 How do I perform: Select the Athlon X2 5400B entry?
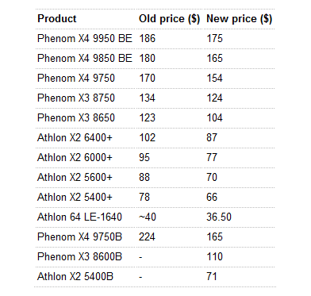(x=75, y=277)
